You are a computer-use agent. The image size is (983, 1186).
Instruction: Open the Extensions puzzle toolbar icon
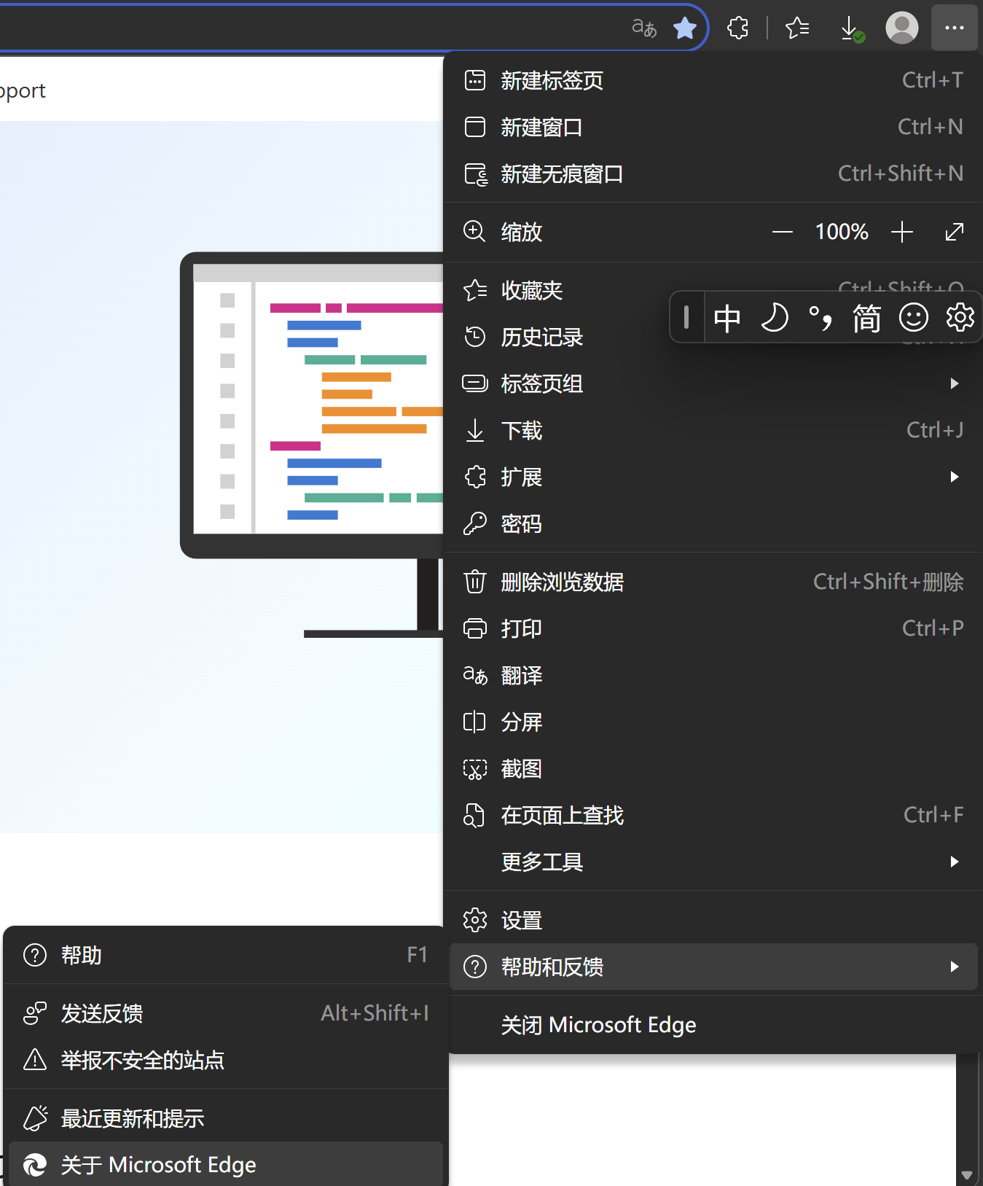737,28
